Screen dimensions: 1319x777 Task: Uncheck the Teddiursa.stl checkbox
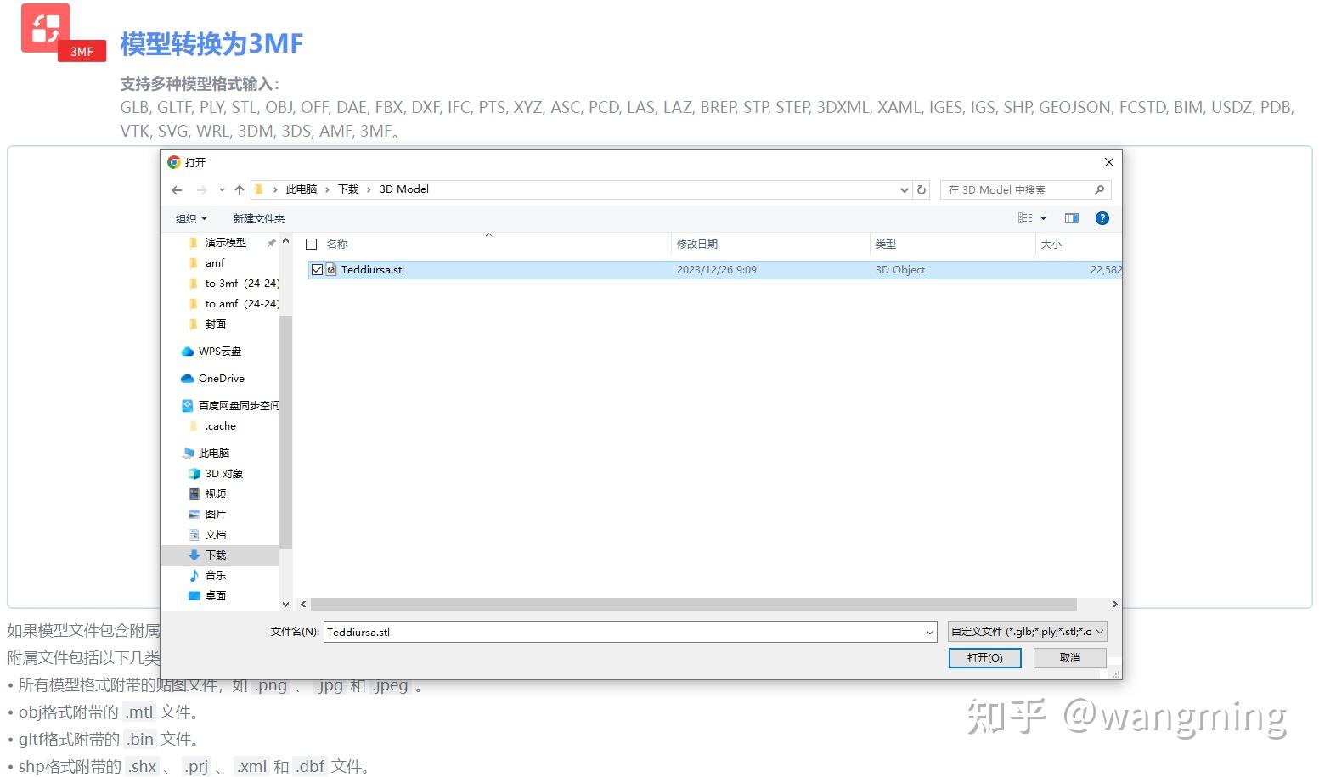coord(318,269)
